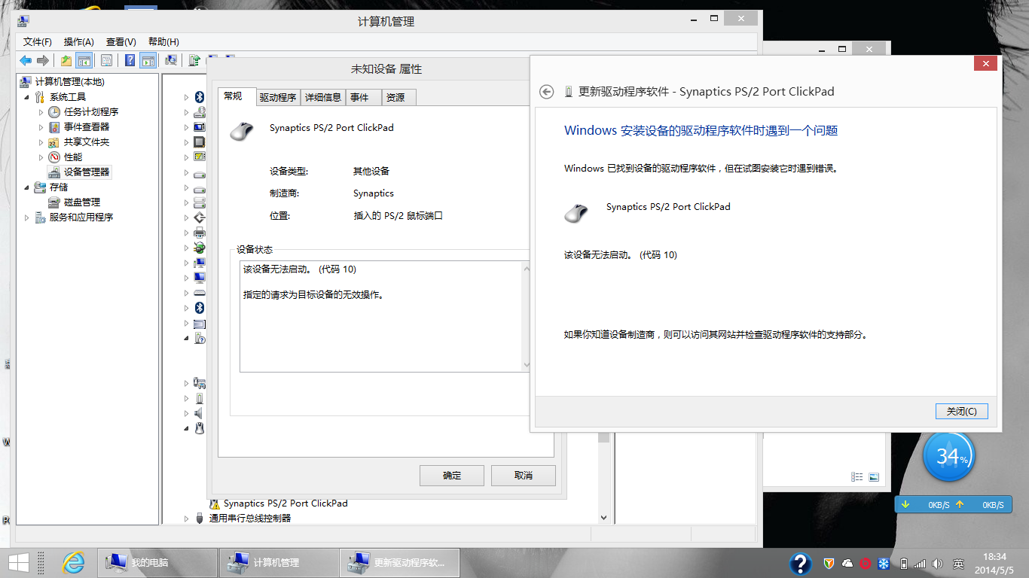
Task: Click the Back arrow in Computer Management toolbar
Action: tap(26, 60)
